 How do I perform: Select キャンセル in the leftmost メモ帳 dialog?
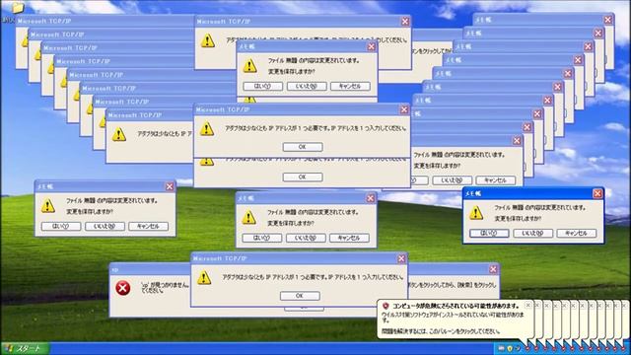coord(149,226)
